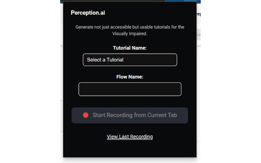Screen dimensions: 261x163
Task: Click the word 'Tutorial' in the dropdown
Action: 115,60
